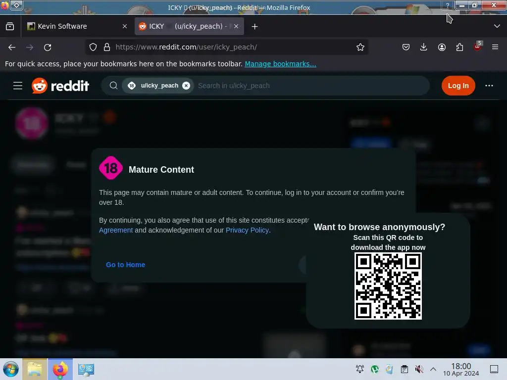507x380 pixels.
Task: Go to Reddit home via logo
Action: pos(60,86)
